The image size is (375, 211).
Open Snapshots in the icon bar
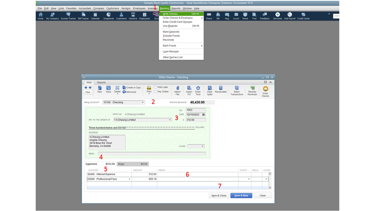coord(108,16)
